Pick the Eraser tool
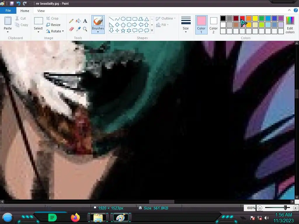The image size is (299, 224). 71,29
